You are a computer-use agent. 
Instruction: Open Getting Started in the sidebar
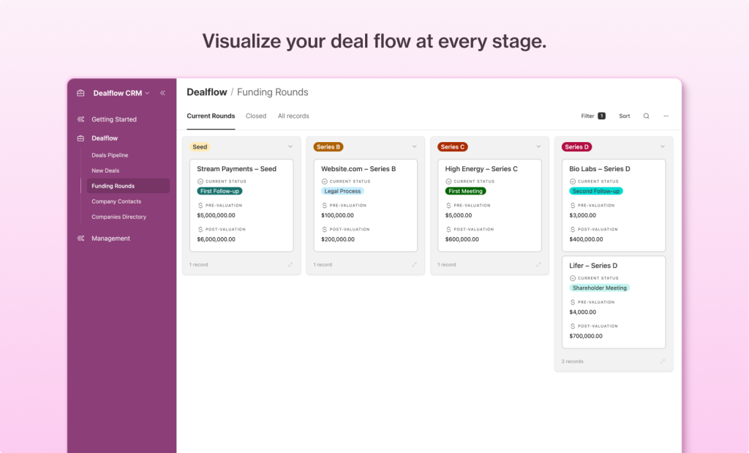[114, 119]
